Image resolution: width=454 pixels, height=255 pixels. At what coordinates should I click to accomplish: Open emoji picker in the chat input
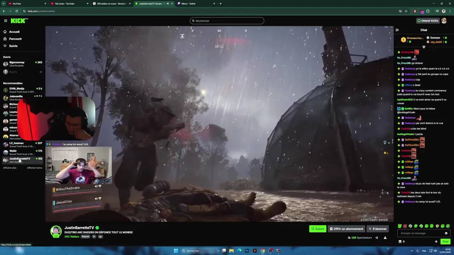[446, 233]
